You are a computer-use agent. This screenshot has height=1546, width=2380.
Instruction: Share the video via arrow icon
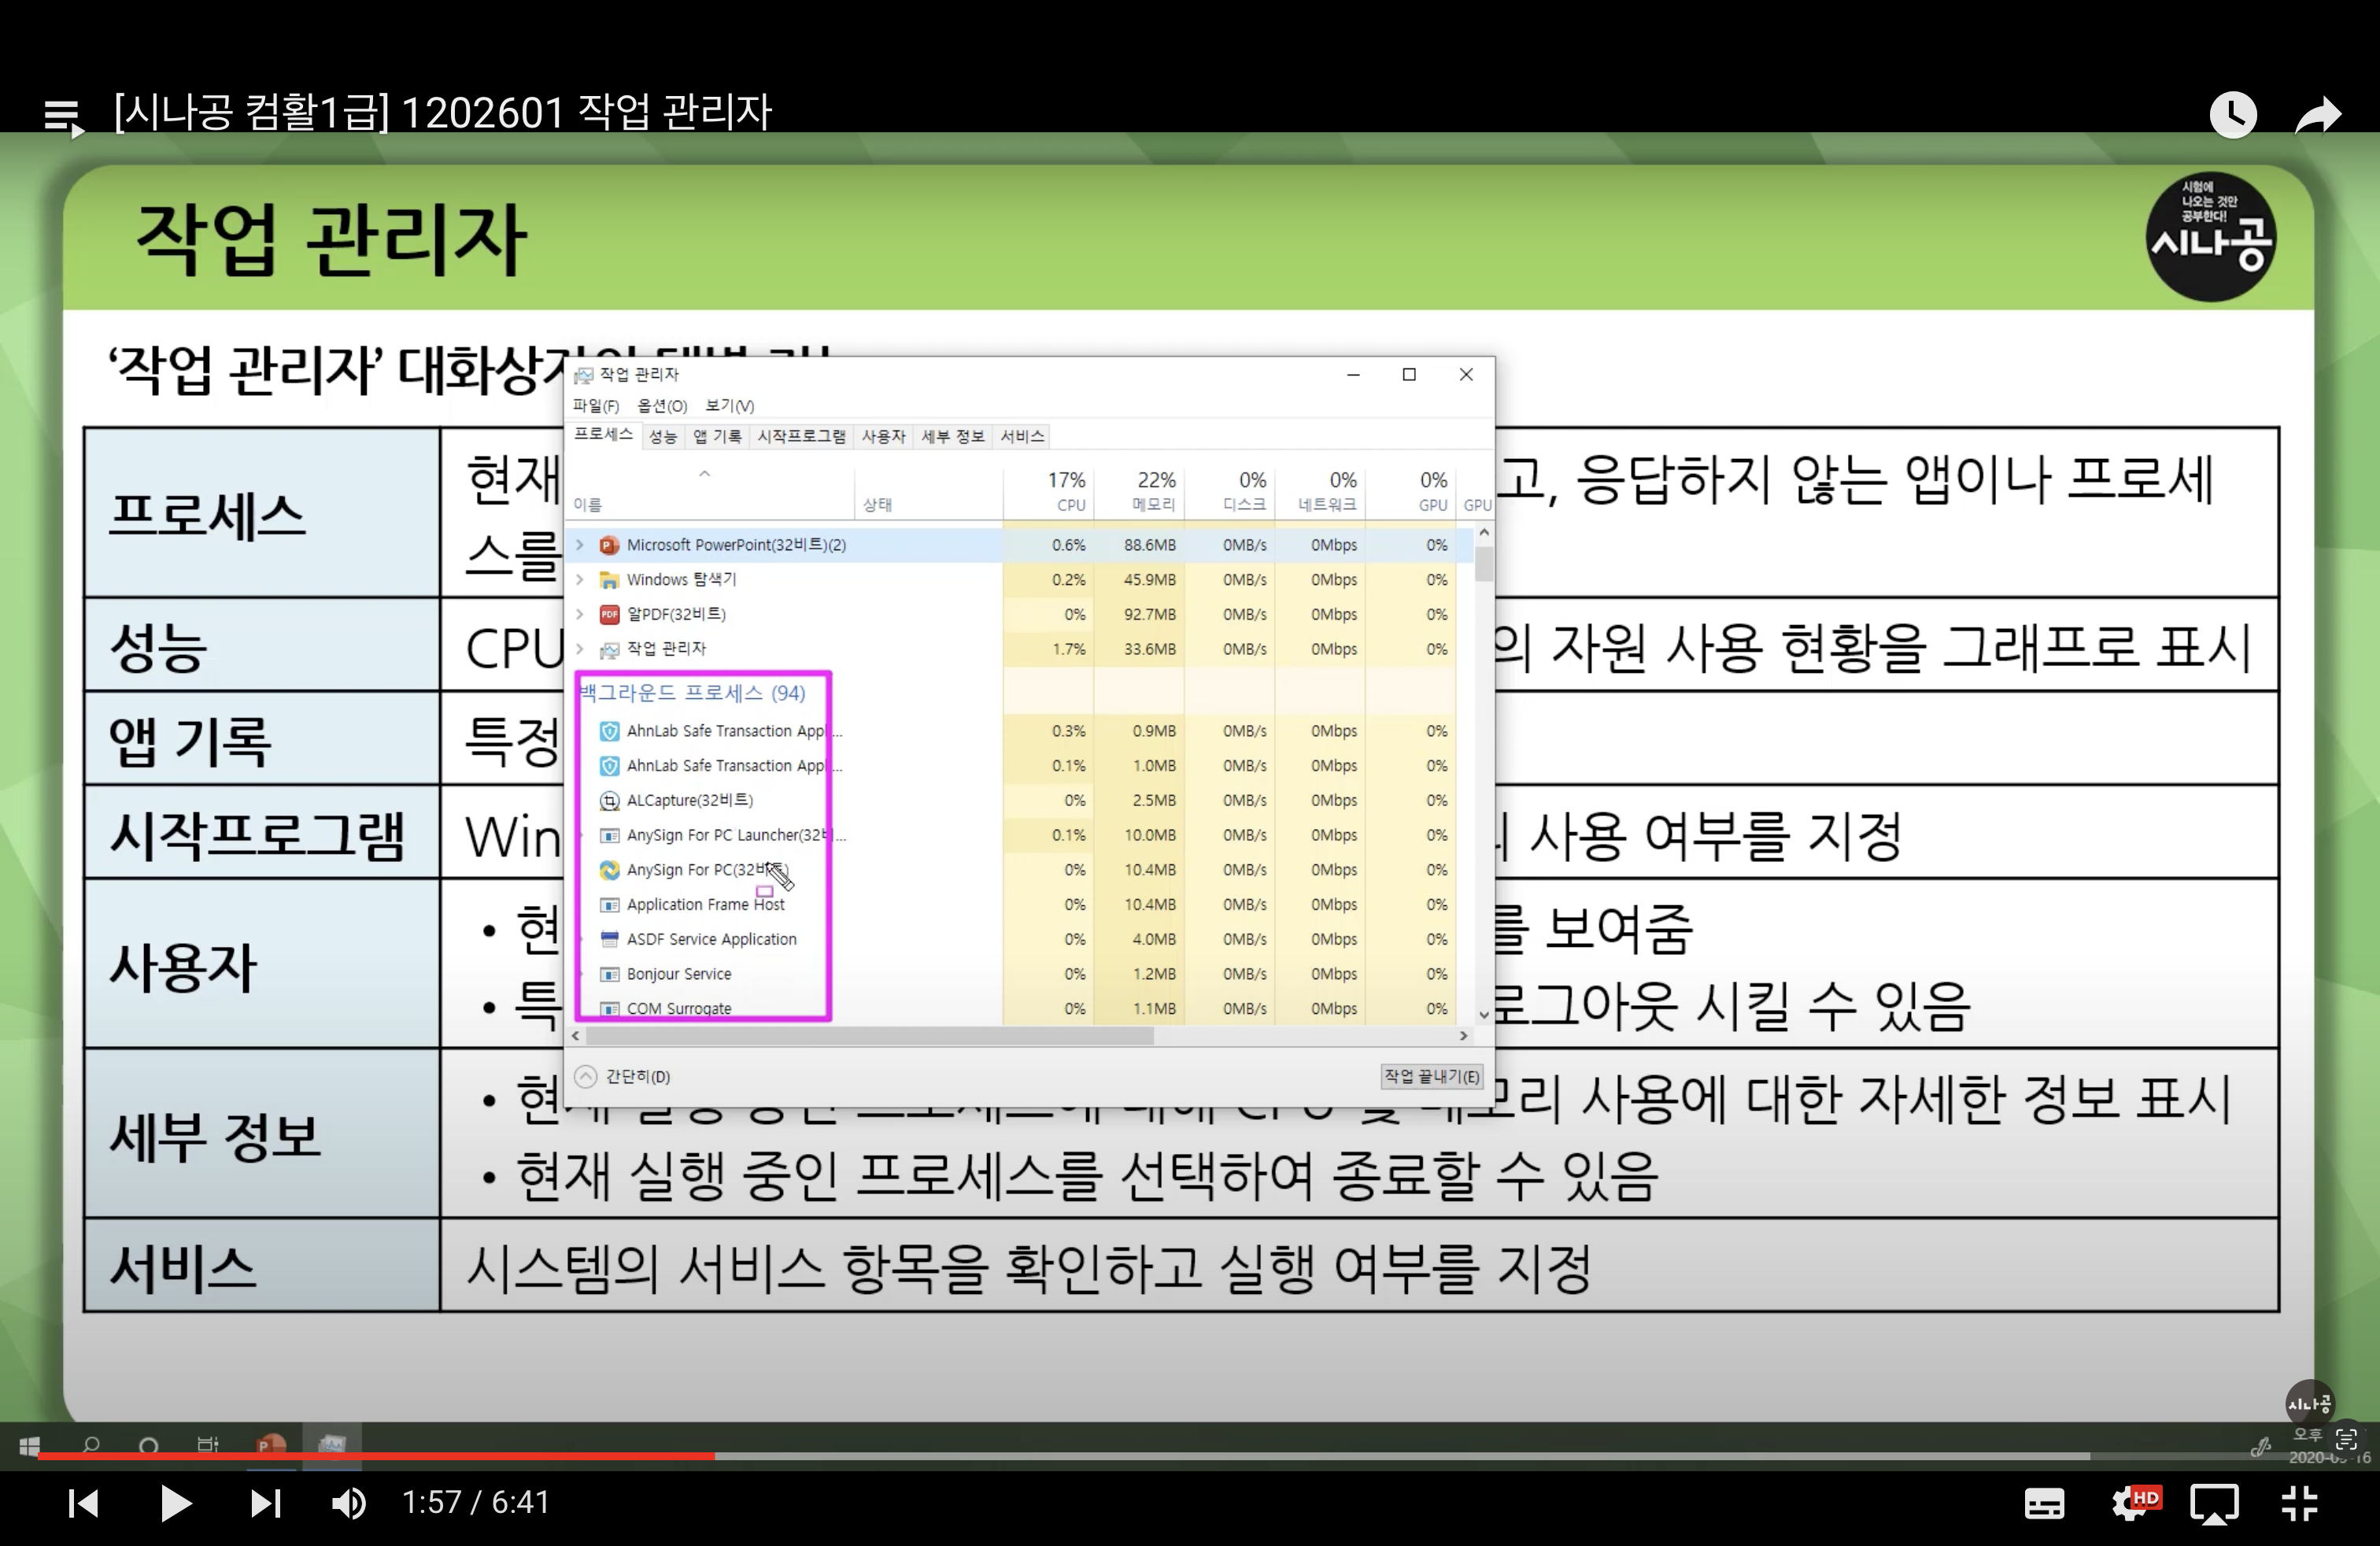2317,115
